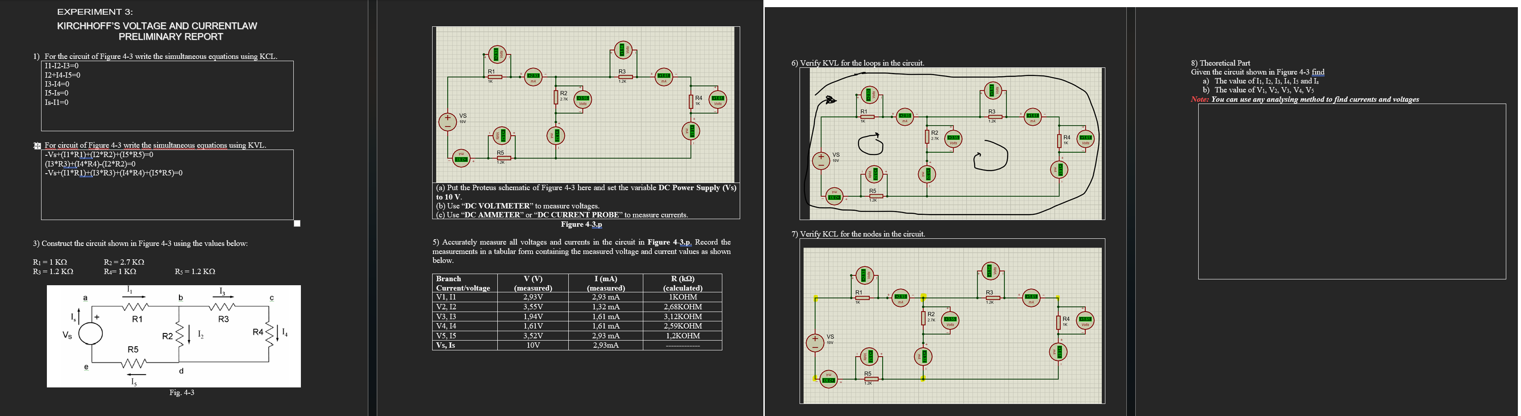Click the "Branch Current/voltage" table header
This screenshot has height=416, width=1521.
465,283
